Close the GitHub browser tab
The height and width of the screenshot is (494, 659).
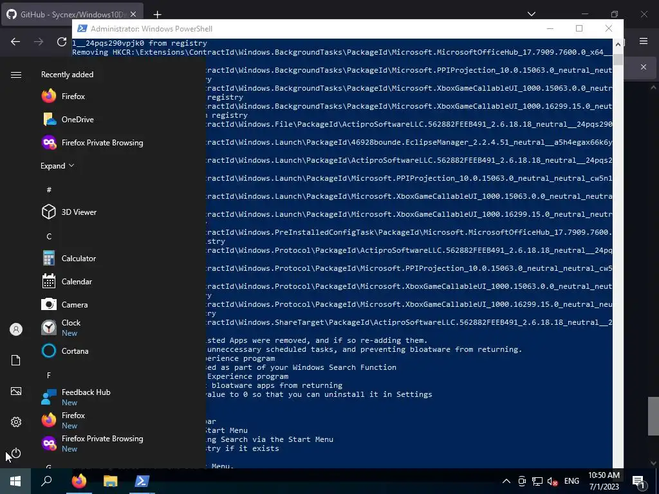(133, 14)
